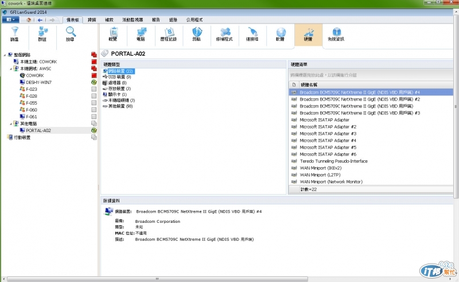Image resolution: width=459 pixels, height=282 pixels.
Task: Select Teredo Tunneling Pseudo-Interface row
Action: (371, 161)
